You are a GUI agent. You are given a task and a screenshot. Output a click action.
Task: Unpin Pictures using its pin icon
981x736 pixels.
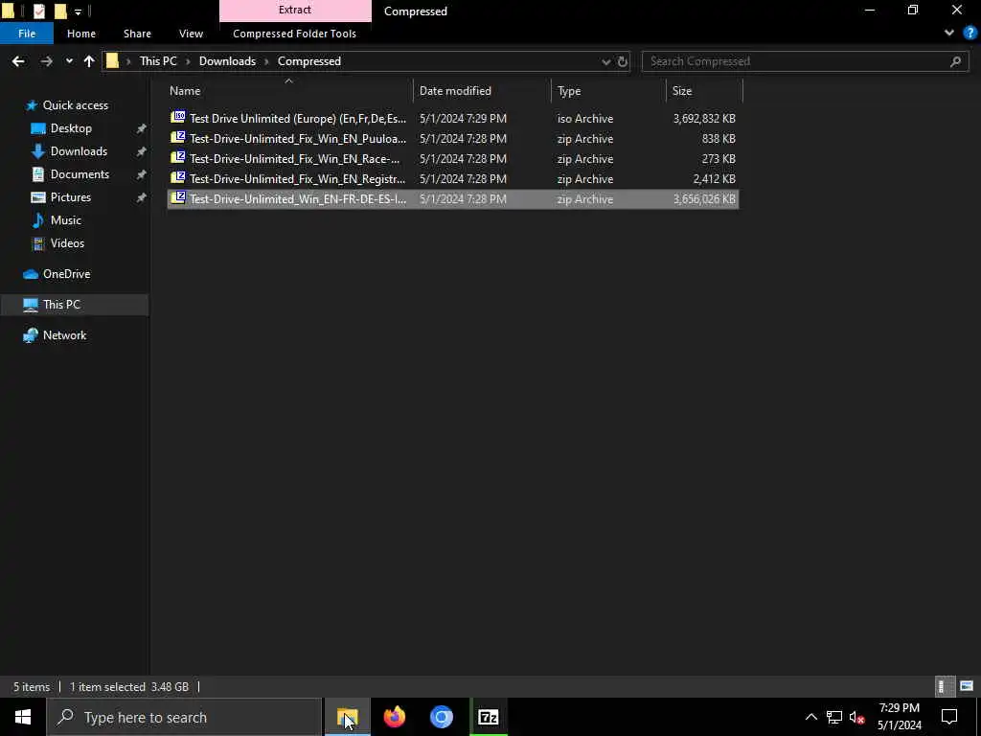[x=142, y=197]
